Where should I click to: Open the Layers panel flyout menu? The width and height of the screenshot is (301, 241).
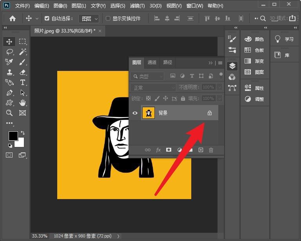point(220,63)
